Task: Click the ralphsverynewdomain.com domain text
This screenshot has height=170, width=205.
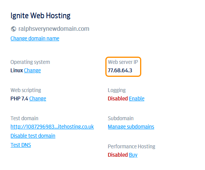Action: click(54, 29)
